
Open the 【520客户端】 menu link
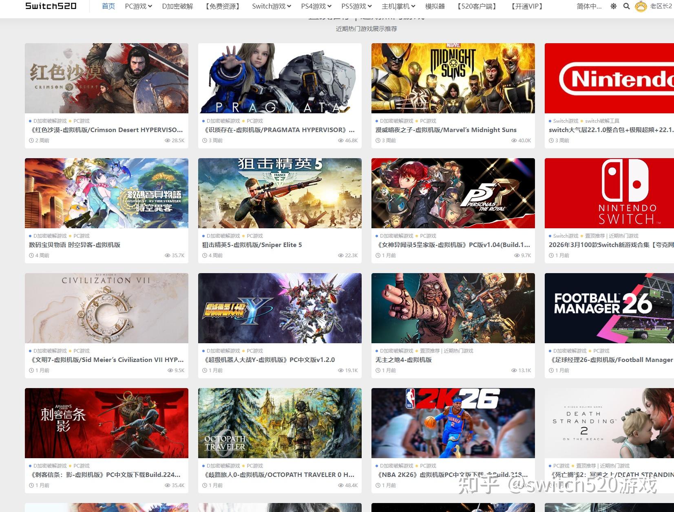click(x=477, y=6)
